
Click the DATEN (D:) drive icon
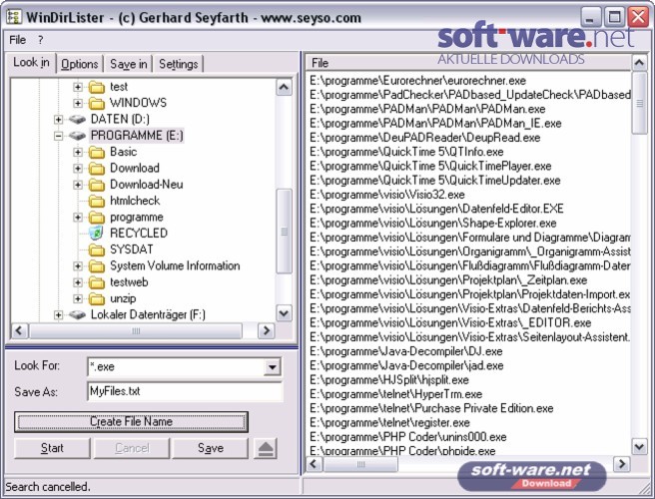pos(77,120)
